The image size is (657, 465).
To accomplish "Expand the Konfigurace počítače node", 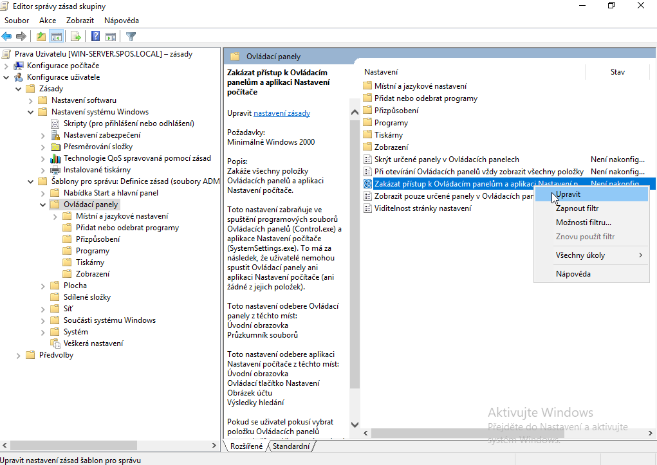I will [x=6, y=66].
